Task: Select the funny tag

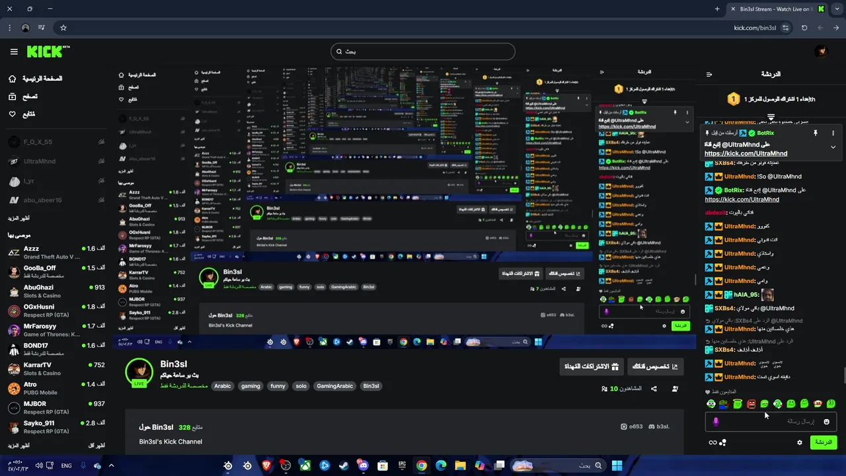Action: 278,386
